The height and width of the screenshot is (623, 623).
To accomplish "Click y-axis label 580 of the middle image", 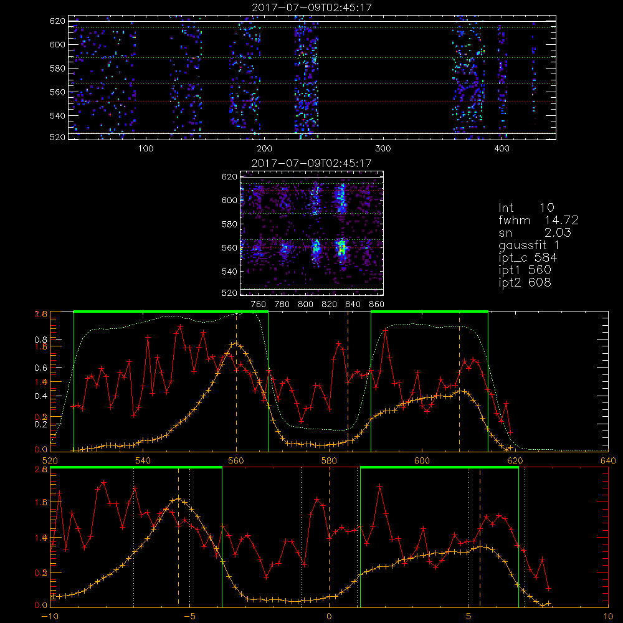I will tap(229, 224).
